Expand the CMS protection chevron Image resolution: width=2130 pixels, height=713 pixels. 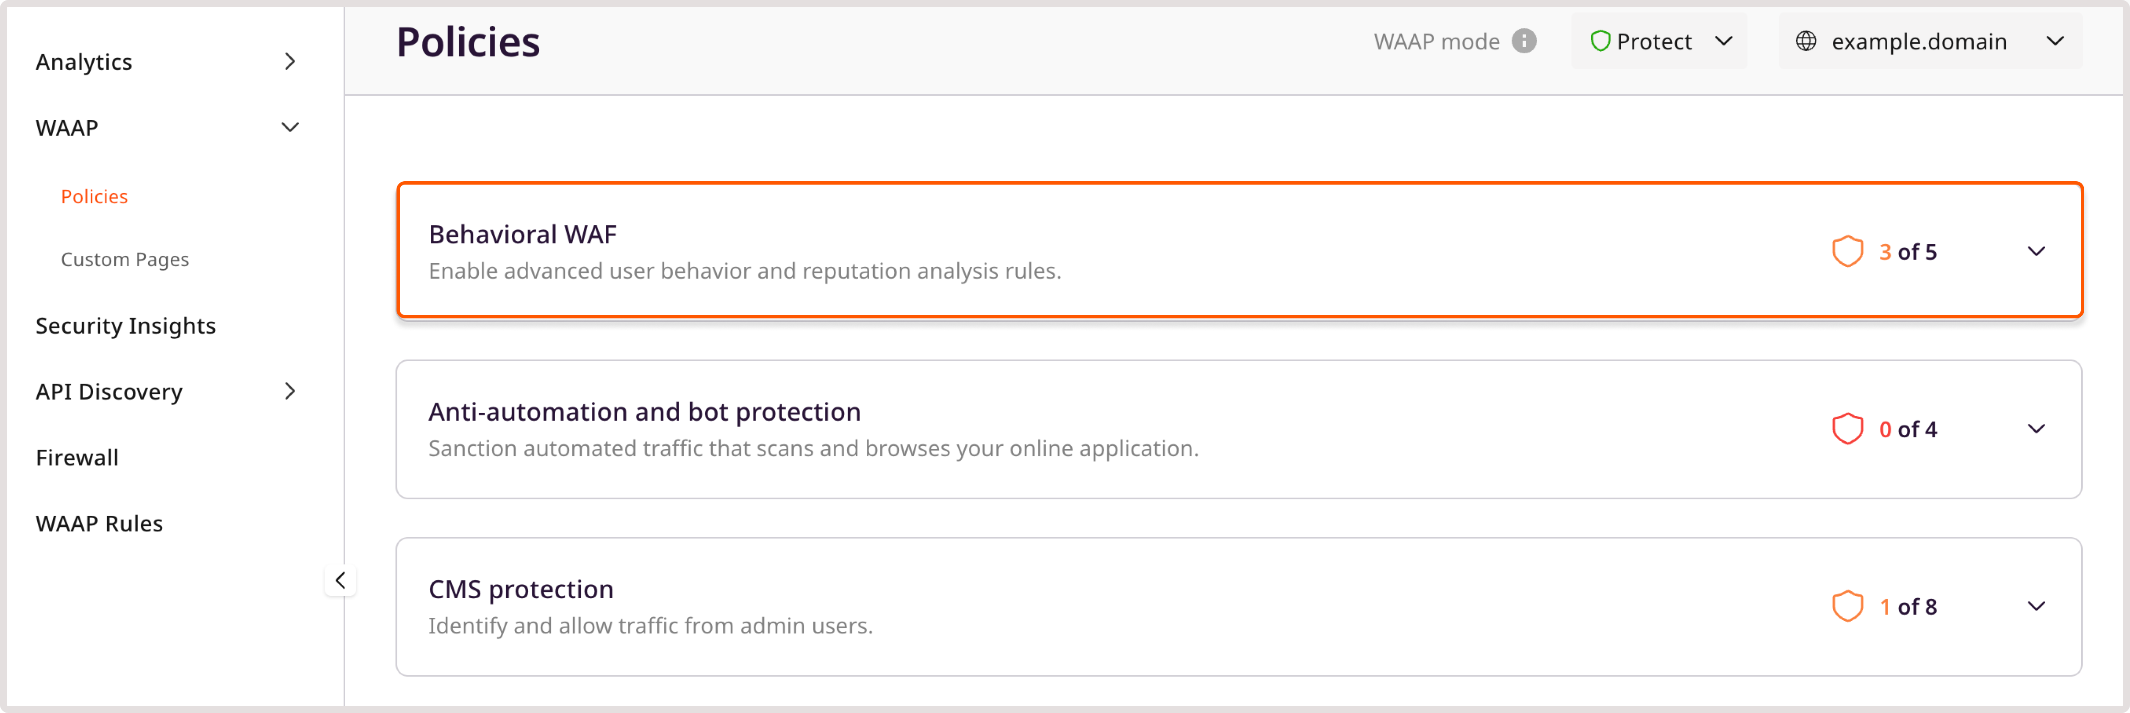coord(2036,606)
